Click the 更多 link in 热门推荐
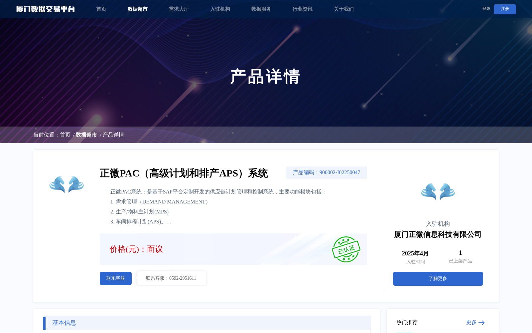This screenshot has height=333, width=532. coord(471,322)
